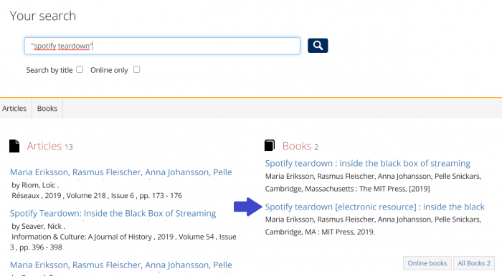Open the article reviewed by Seaver, Nick

pyautogui.click(x=113, y=214)
